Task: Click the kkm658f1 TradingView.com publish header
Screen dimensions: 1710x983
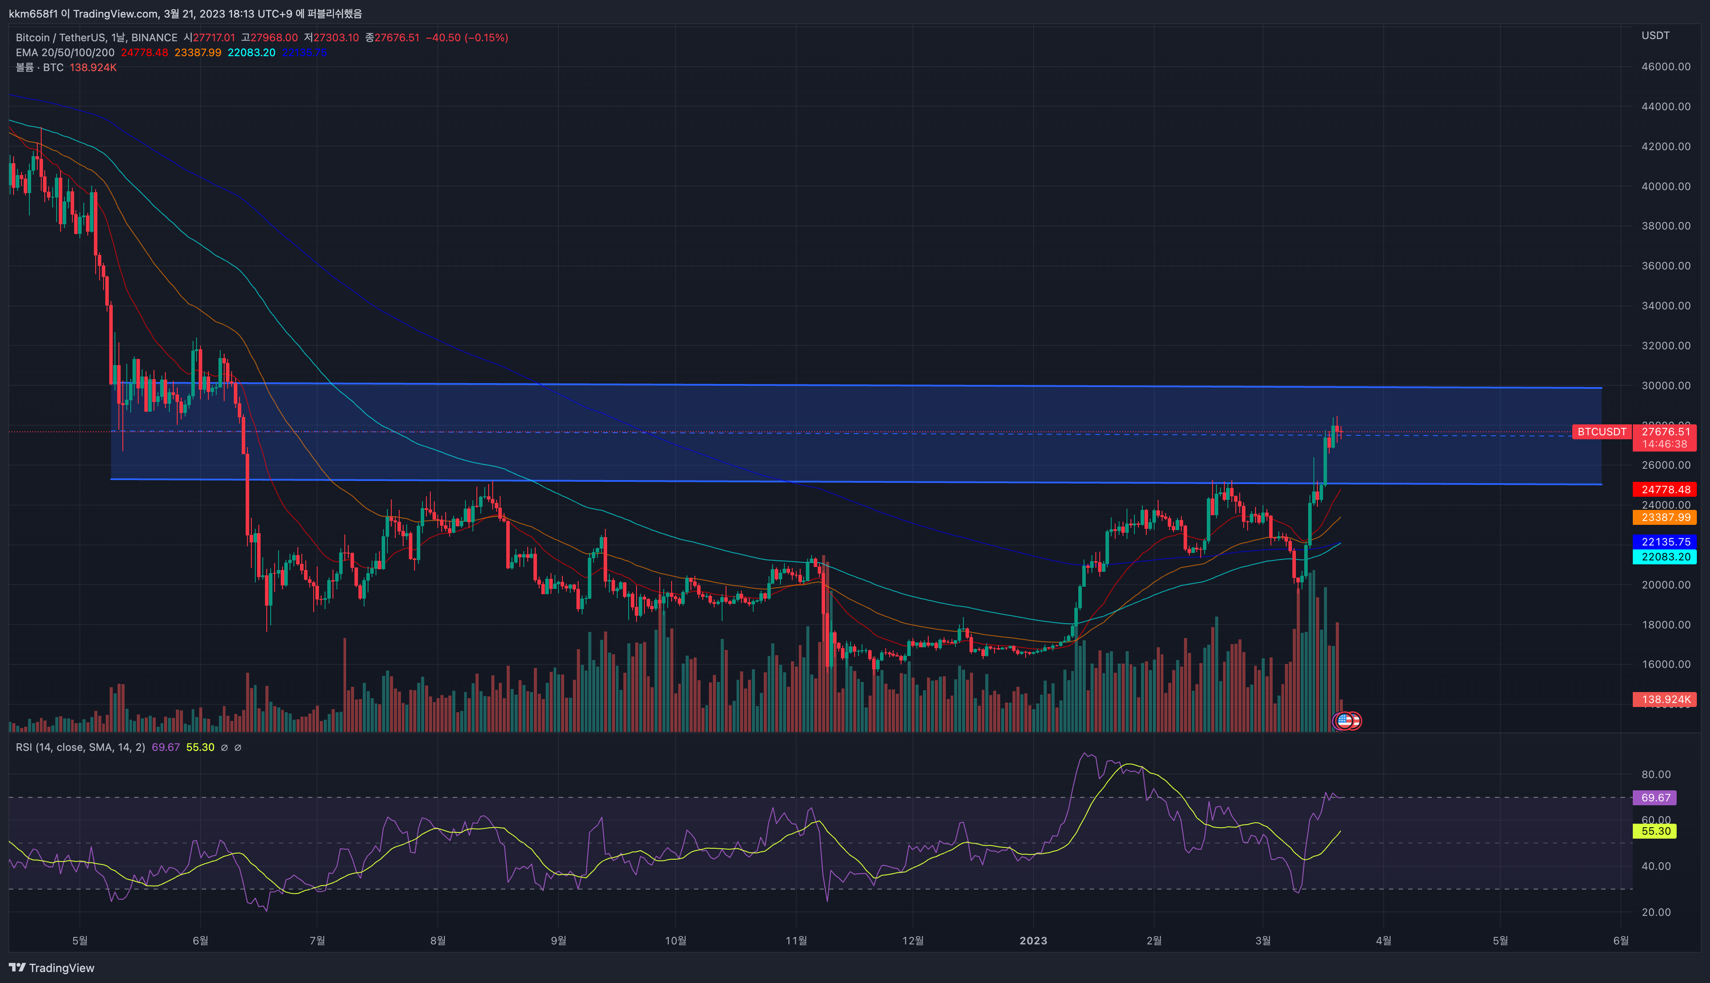Action: (x=185, y=14)
